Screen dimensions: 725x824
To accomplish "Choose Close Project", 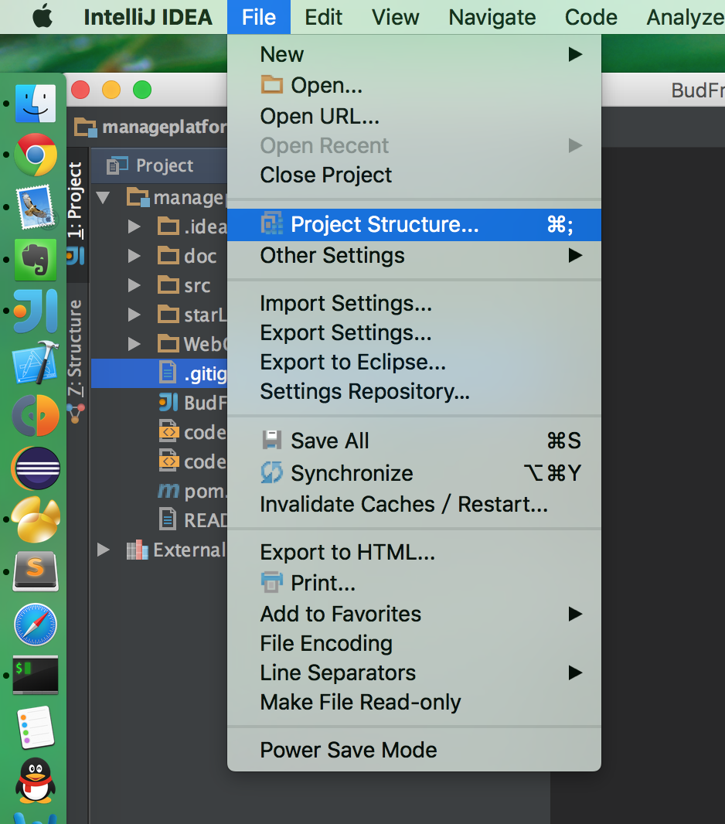I will pos(414,175).
